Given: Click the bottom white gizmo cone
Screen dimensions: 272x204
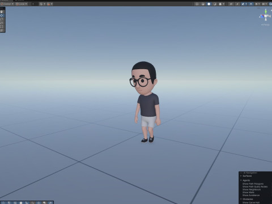Looking at the screenshot, I should [x=266, y=19].
